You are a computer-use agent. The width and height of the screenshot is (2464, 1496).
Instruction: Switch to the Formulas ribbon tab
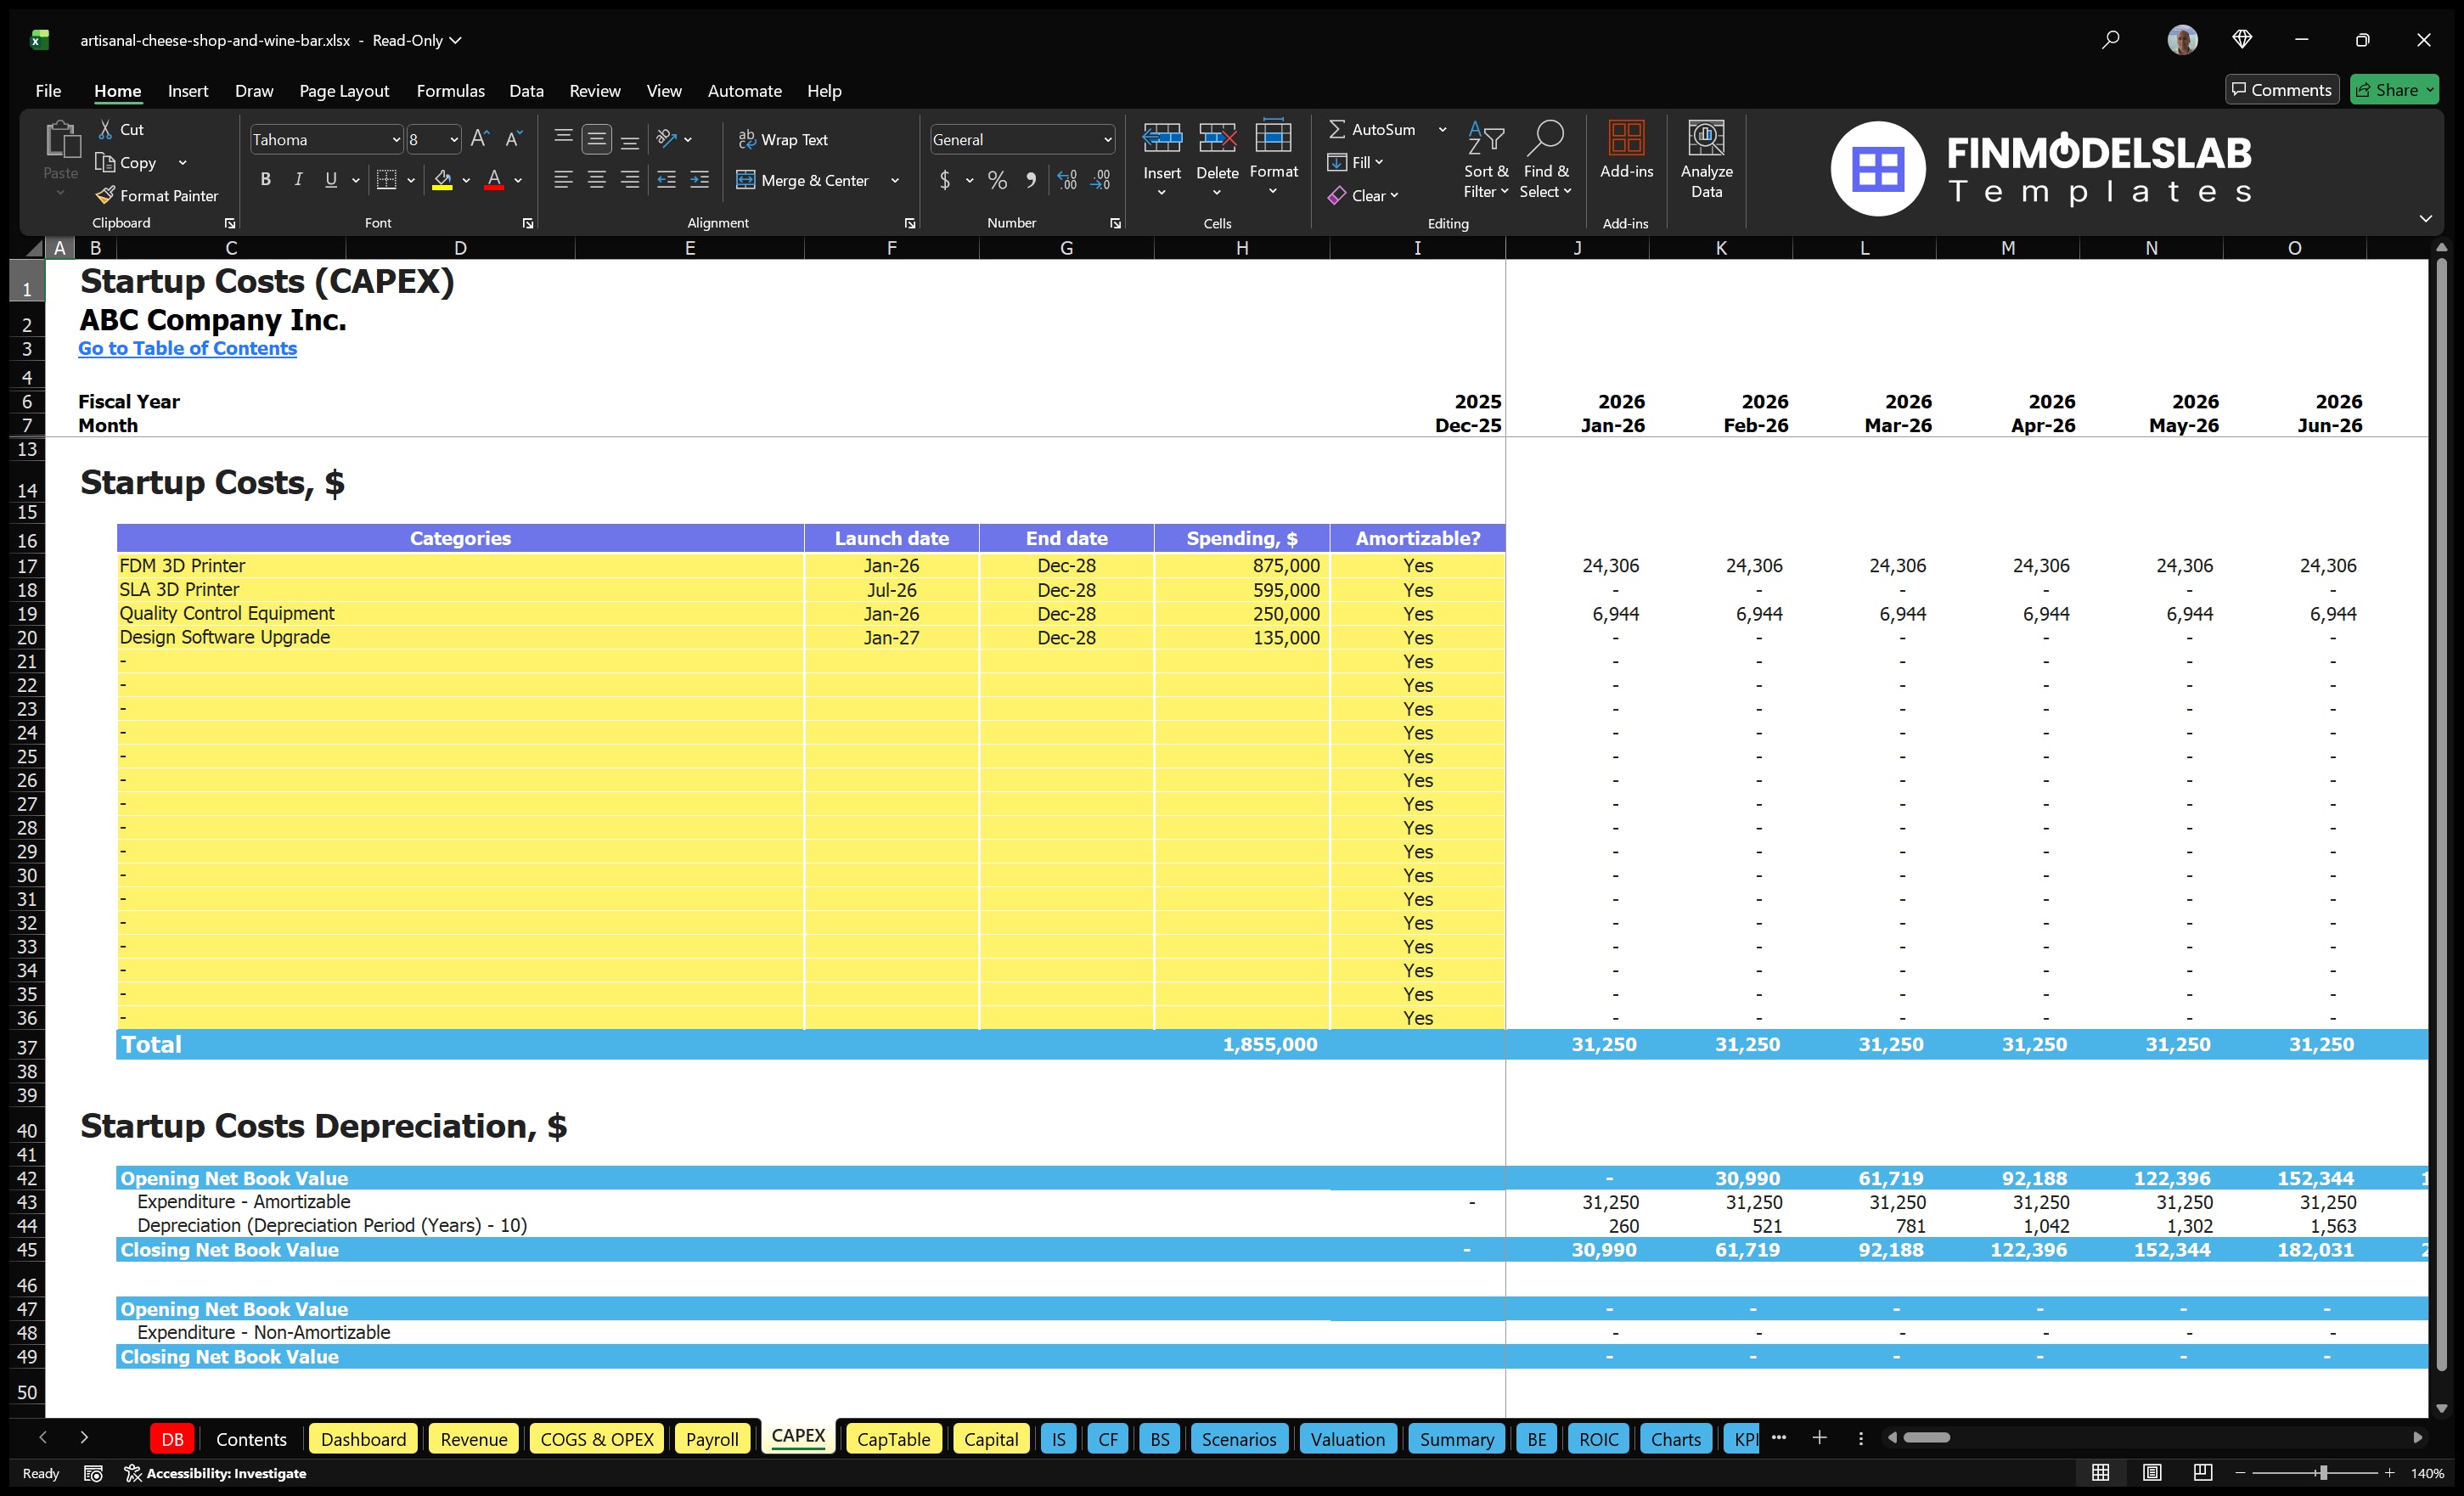tap(450, 90)
